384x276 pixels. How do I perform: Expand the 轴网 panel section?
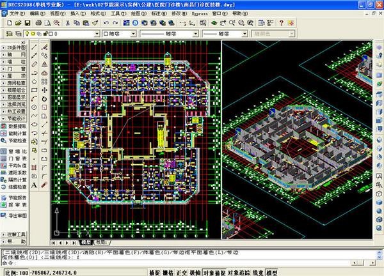(14, 54)
